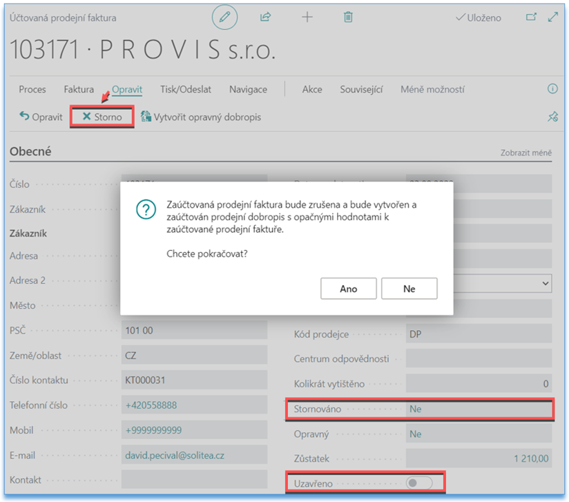
Task: Open the Proces menu
Action: pos(32,89)
